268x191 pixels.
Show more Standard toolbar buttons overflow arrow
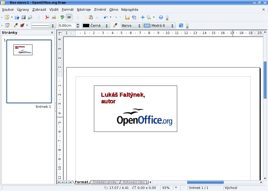tap(167, 18)
